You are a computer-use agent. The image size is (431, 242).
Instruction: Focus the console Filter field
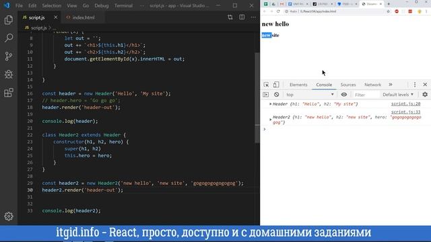coord(366,95)
